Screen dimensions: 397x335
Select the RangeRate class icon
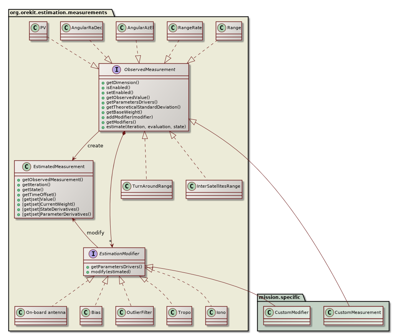tap(173, 27)
